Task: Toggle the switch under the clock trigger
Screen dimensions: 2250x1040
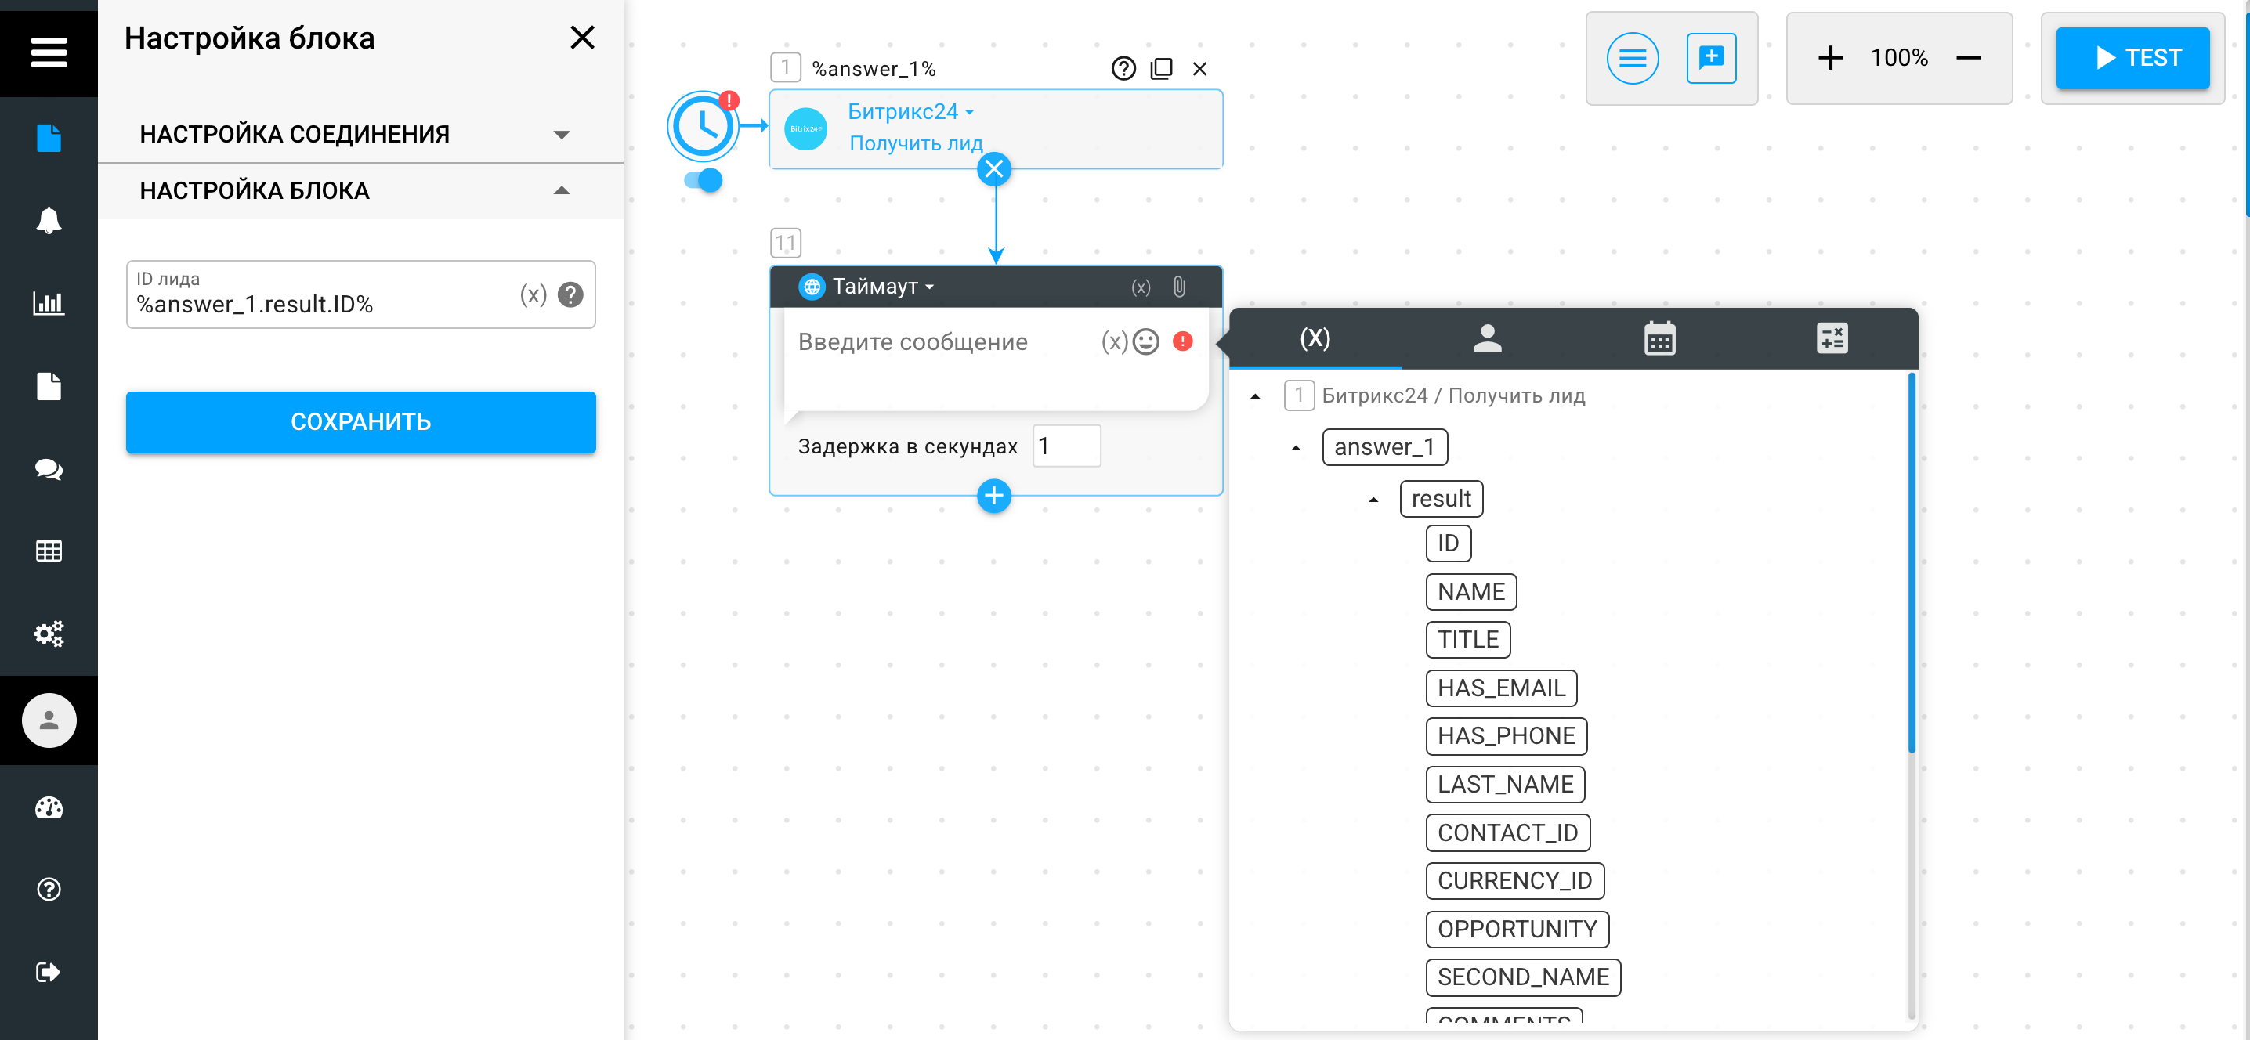Action: [704, 181]
